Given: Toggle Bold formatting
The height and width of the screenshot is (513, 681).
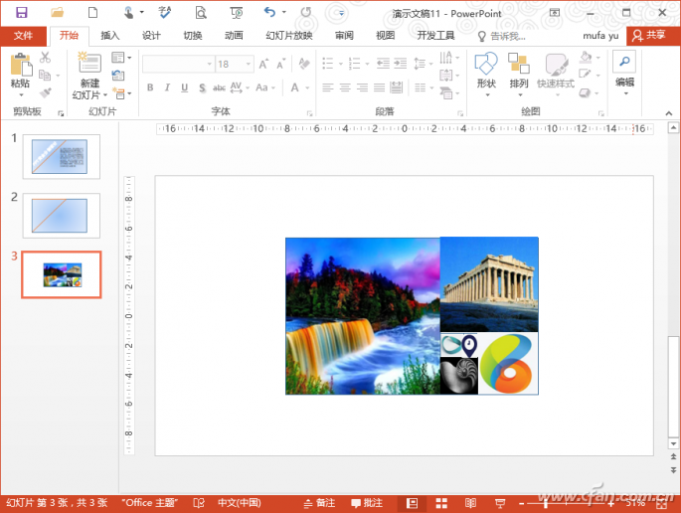Looking at the screenshot, I should pos(151,87).
